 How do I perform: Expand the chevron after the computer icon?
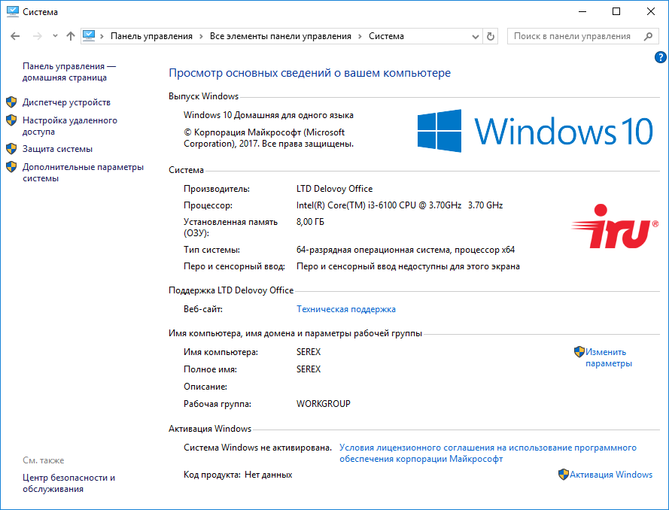[102, 36]
